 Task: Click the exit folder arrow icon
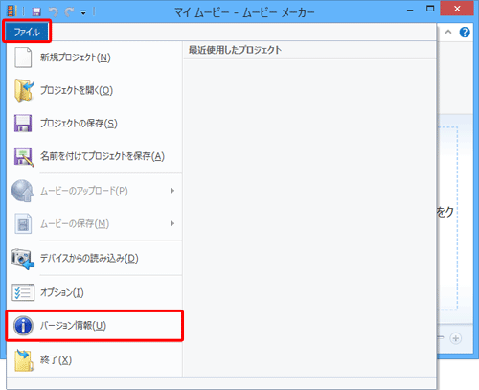(24, 360)
